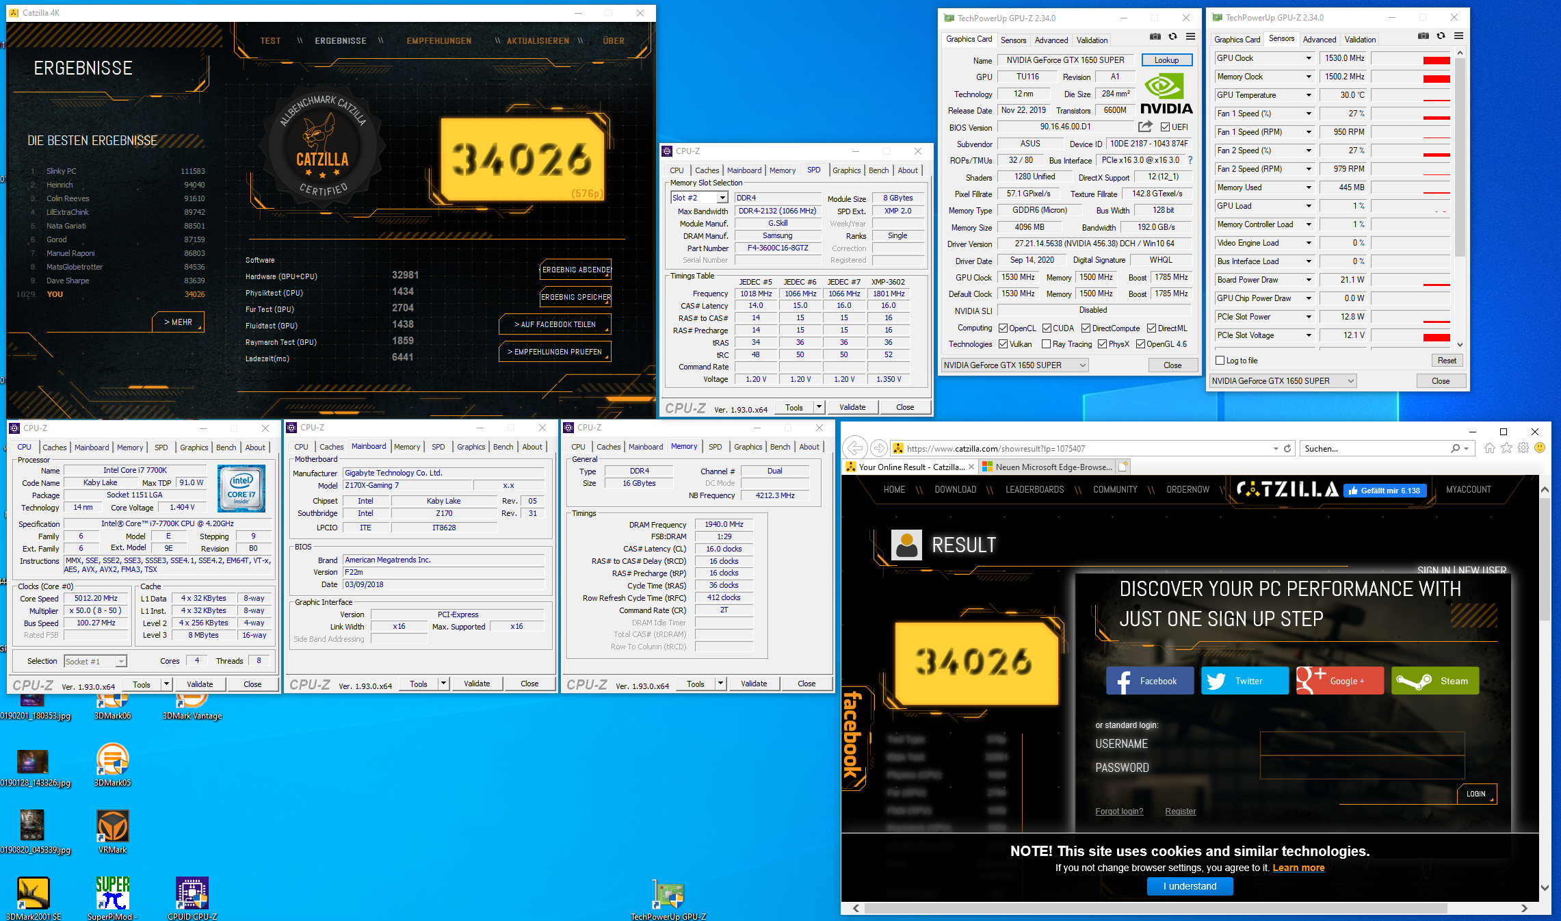Click Steam sign-in button
Viewport: 1561px width, 921px height.
[1435, 681]
